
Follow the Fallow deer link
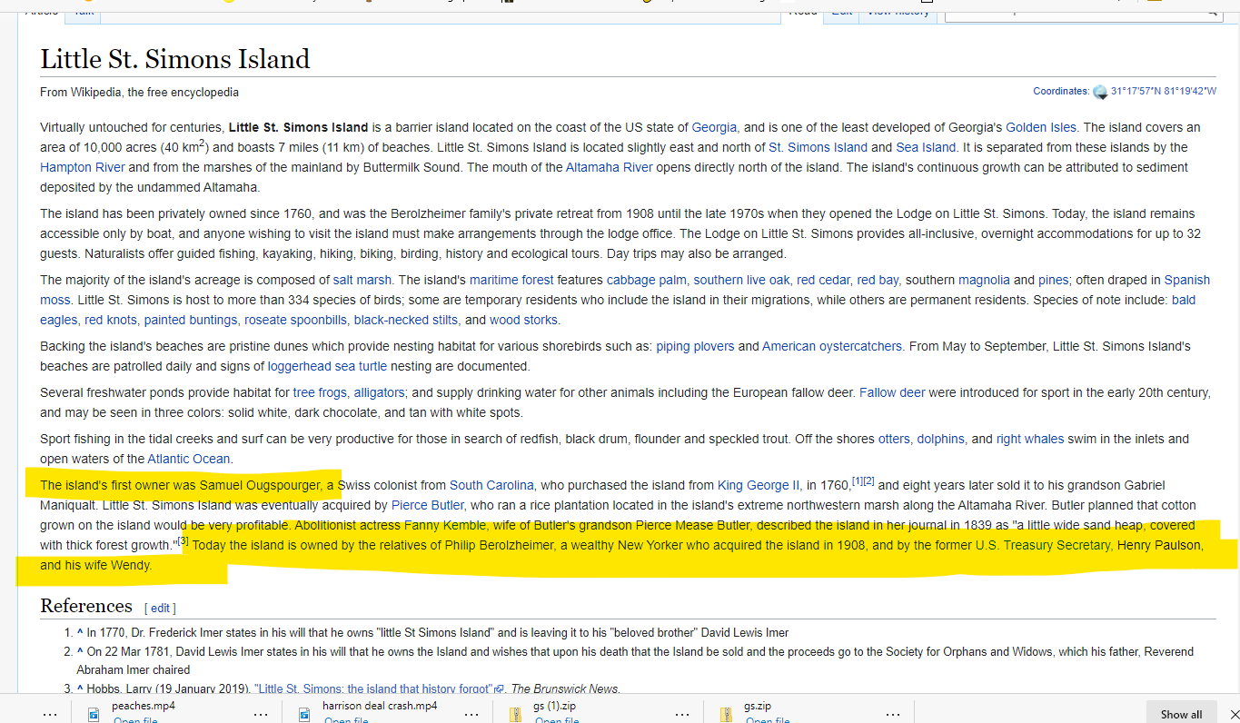[x=892, y=392]
